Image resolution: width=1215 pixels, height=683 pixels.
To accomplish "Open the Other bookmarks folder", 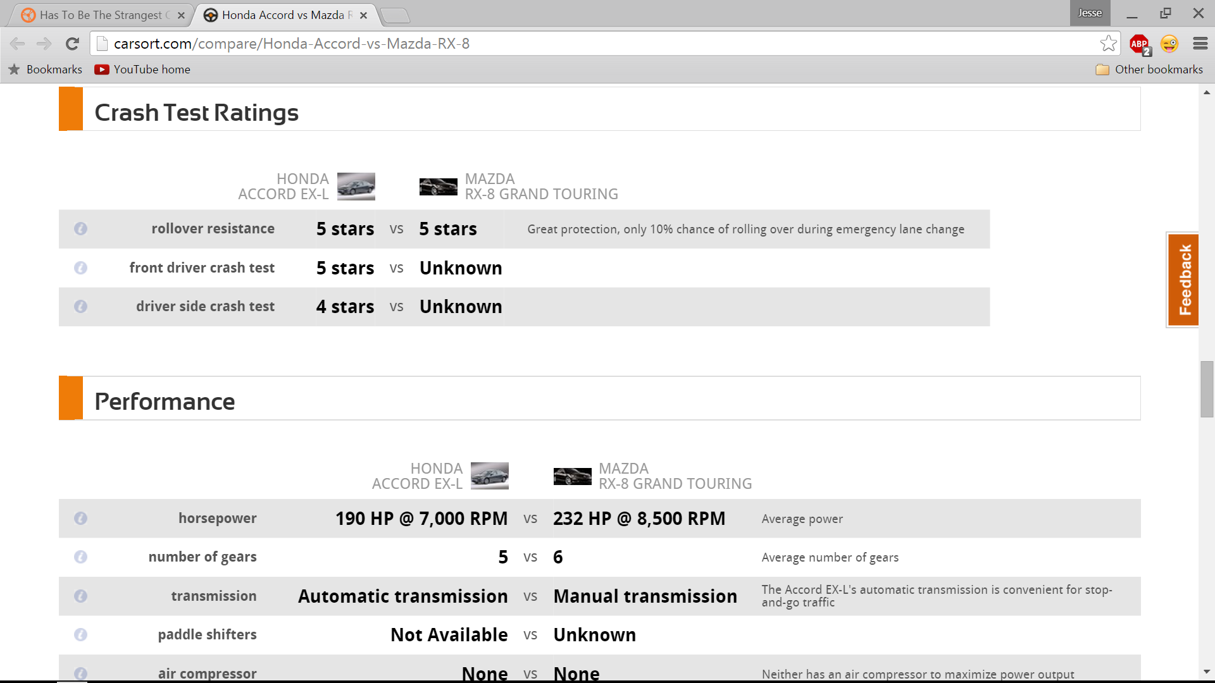I will 1149,70.
